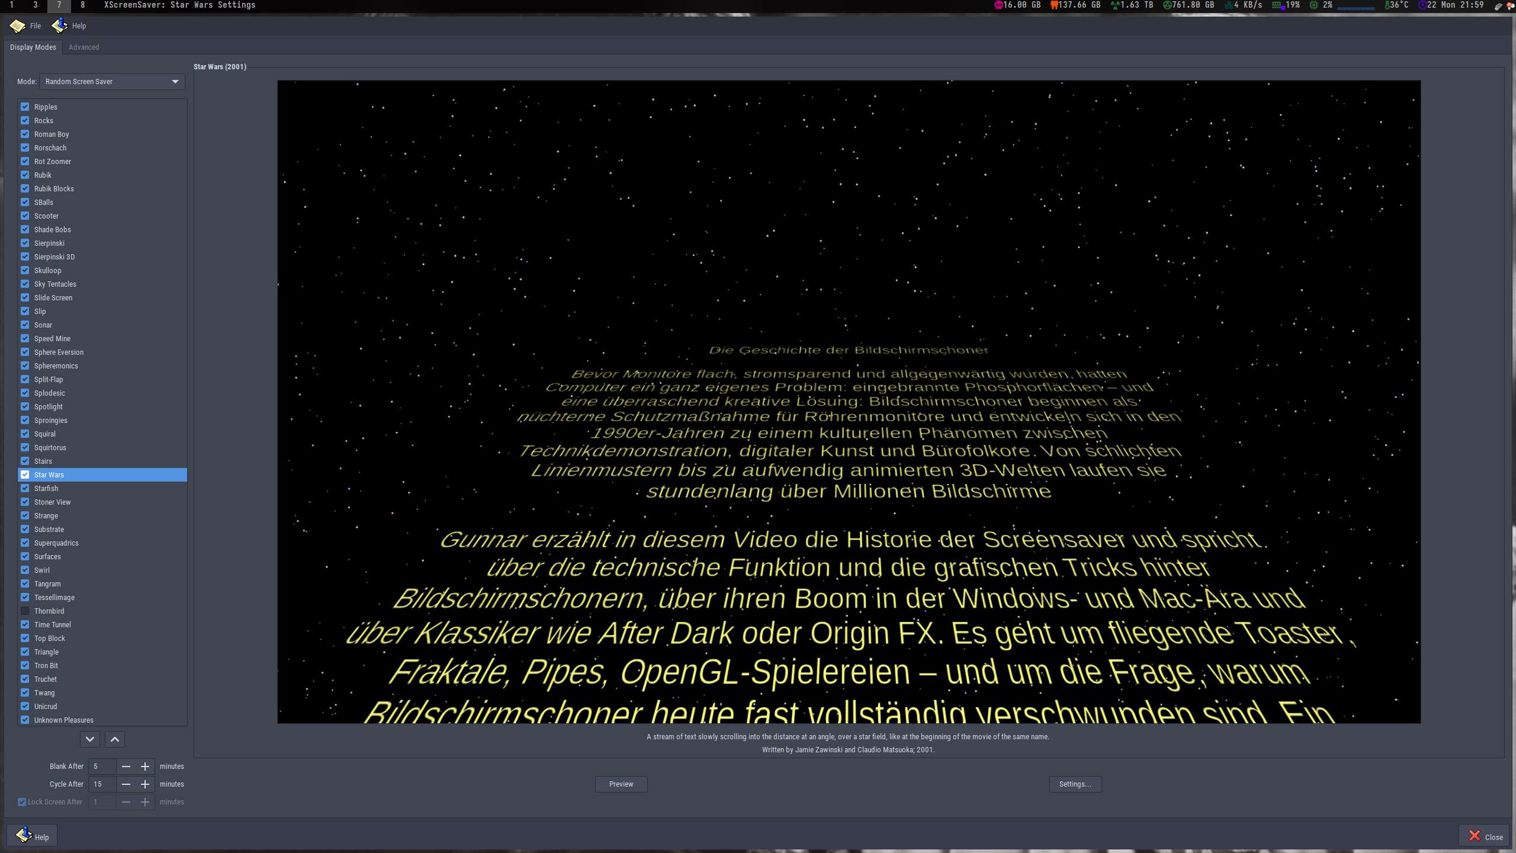Click the up arrow below the screensaver list

pyautogui.click(x=115, y=739)
